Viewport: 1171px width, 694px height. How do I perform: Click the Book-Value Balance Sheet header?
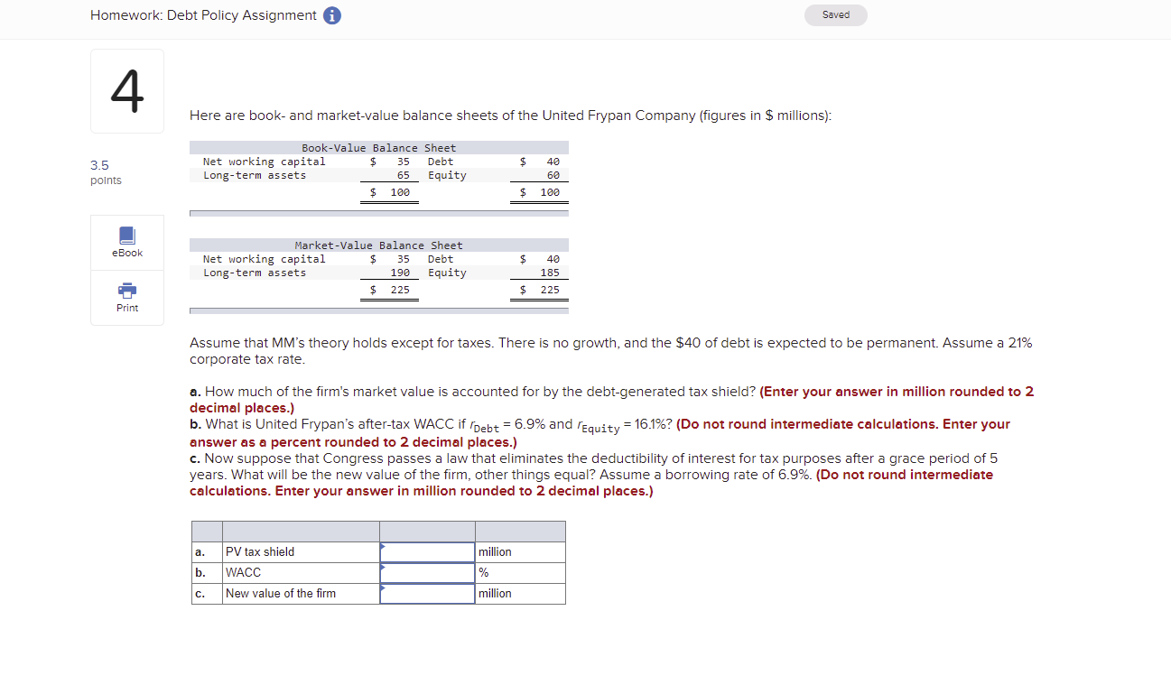378,147
